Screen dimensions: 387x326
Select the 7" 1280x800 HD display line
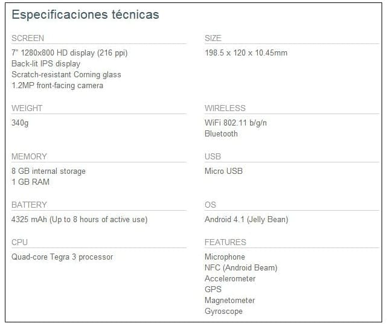pyautogui.click(x=69, y=53)
